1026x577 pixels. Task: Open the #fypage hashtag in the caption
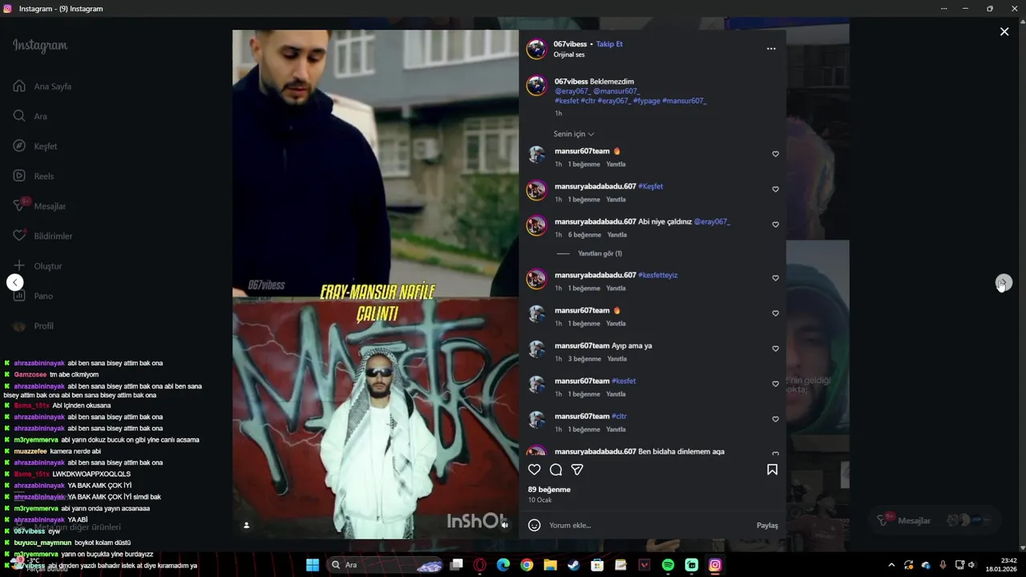646,101
